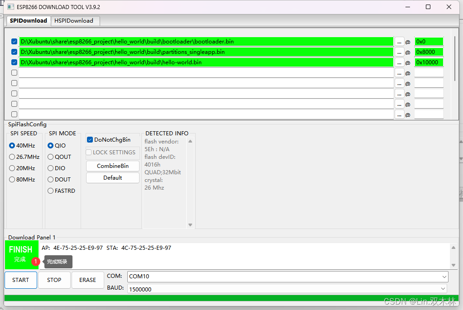Click the red notification badge on FINISH indicator

(x=35, y=262)
